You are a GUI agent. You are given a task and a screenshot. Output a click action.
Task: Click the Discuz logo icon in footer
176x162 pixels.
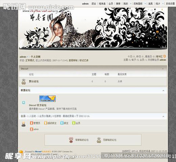(21, 152)
